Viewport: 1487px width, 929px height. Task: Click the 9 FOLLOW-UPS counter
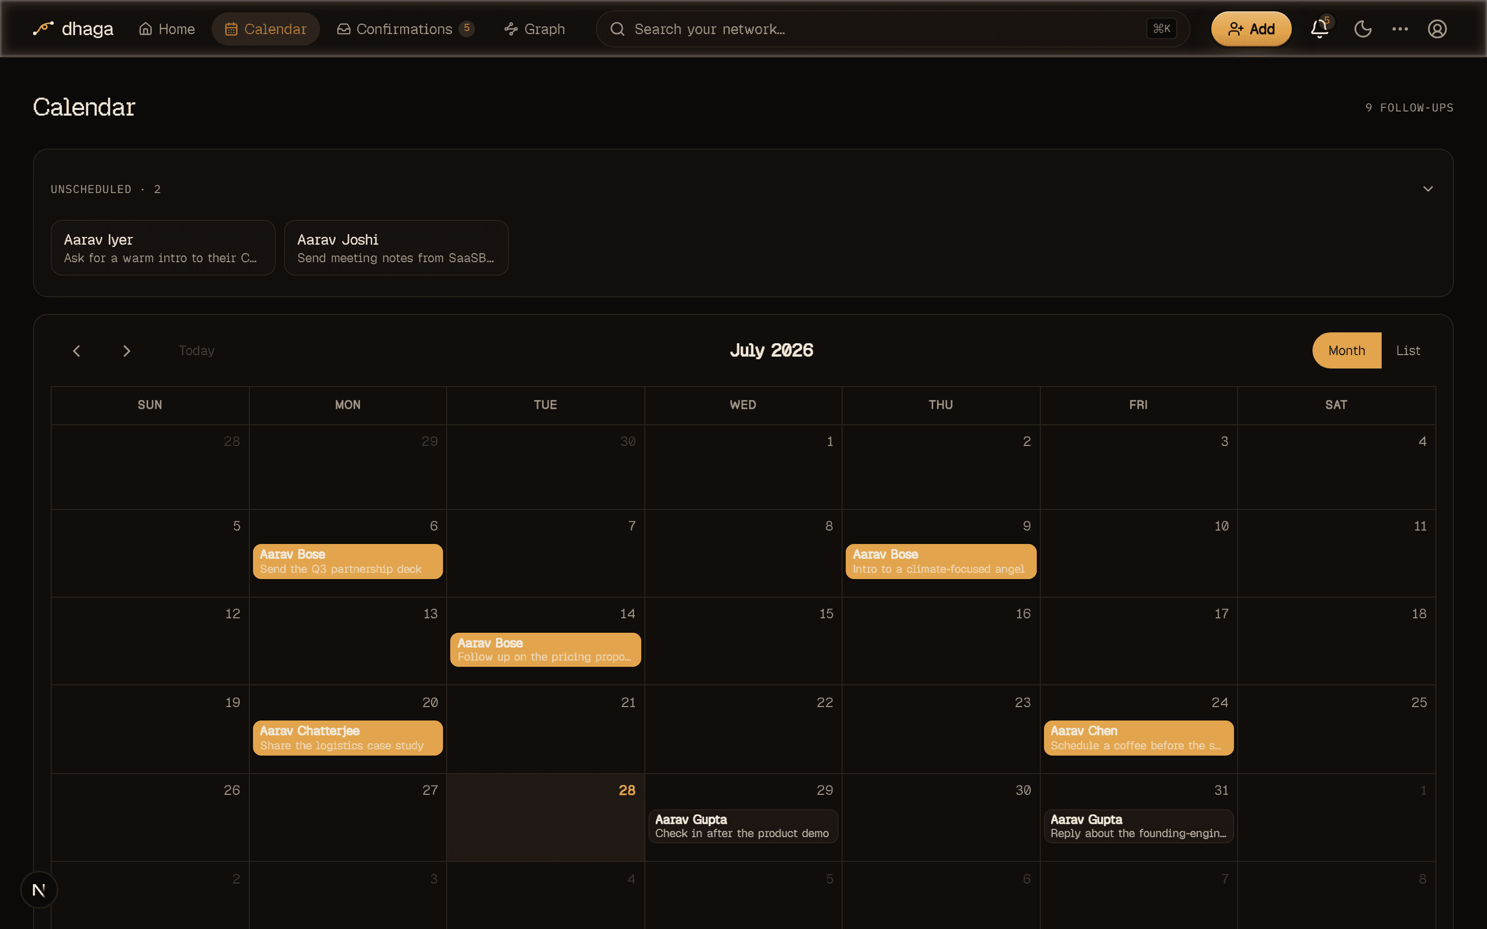[x=1409, y=107]
